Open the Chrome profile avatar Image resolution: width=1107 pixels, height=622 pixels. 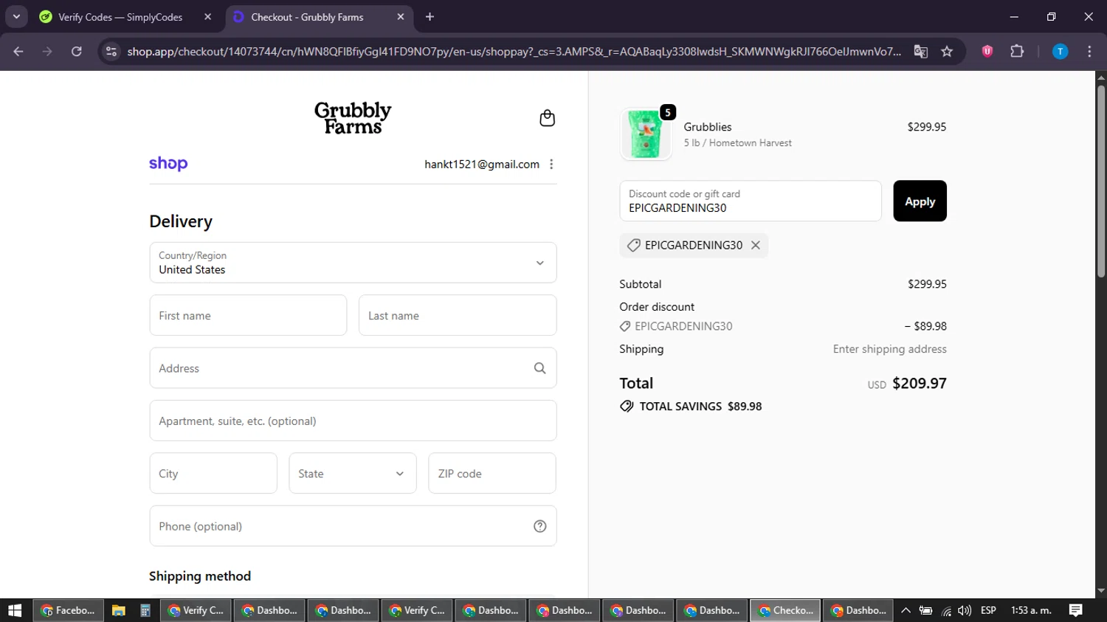coord(1060,51)
